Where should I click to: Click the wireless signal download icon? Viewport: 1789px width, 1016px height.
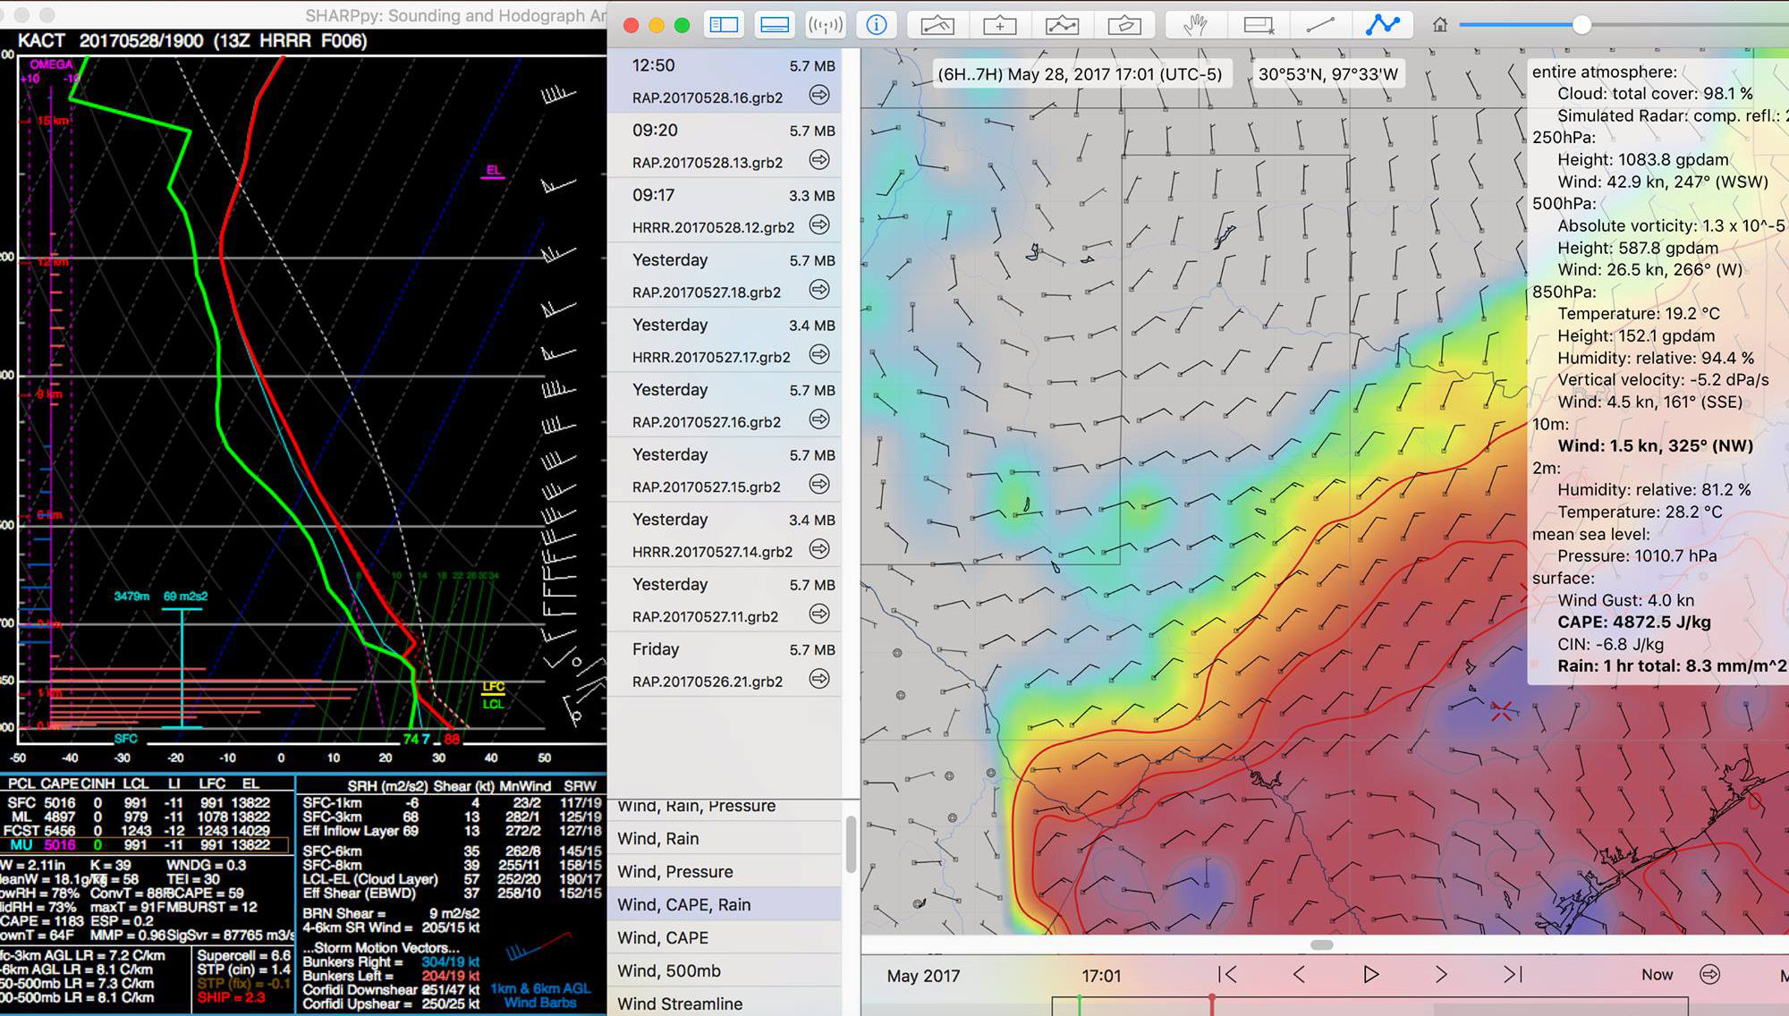point(825,25)
